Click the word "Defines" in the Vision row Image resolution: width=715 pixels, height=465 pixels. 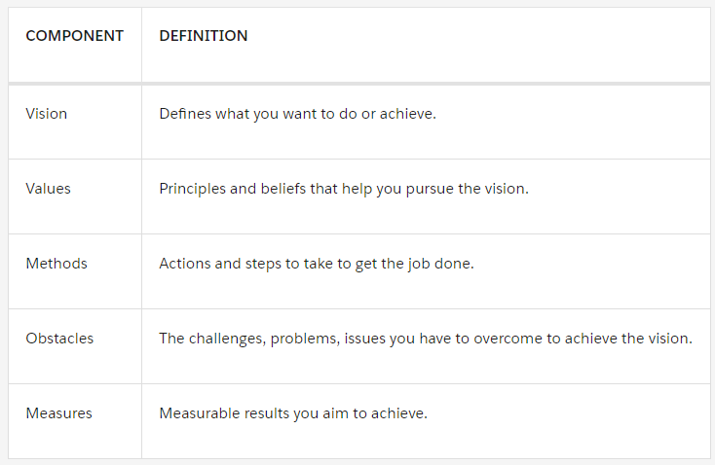(185, 113)
